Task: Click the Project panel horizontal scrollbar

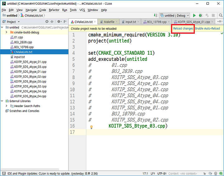Action: click(x=30, y=169)
